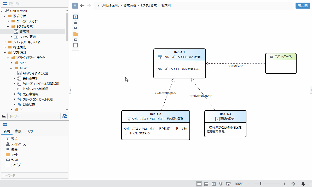Toggle the bottom pane layout button

tap(206, 184)
